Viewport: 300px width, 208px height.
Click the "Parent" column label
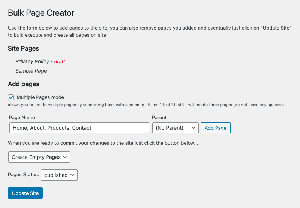[x=159, y=118]
